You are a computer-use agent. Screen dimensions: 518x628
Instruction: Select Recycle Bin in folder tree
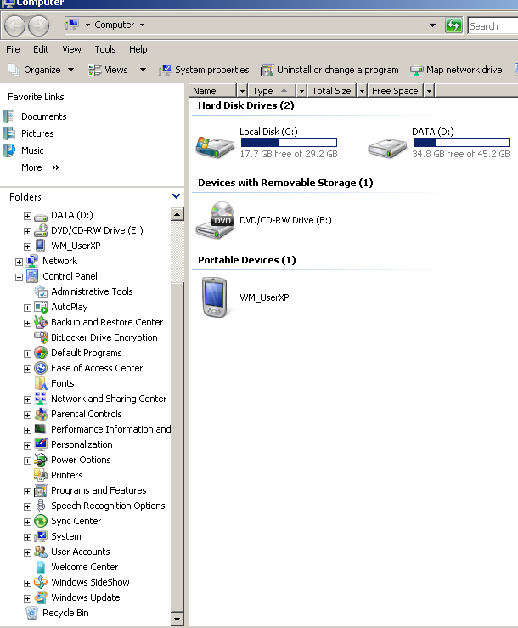tap(65, 613)
